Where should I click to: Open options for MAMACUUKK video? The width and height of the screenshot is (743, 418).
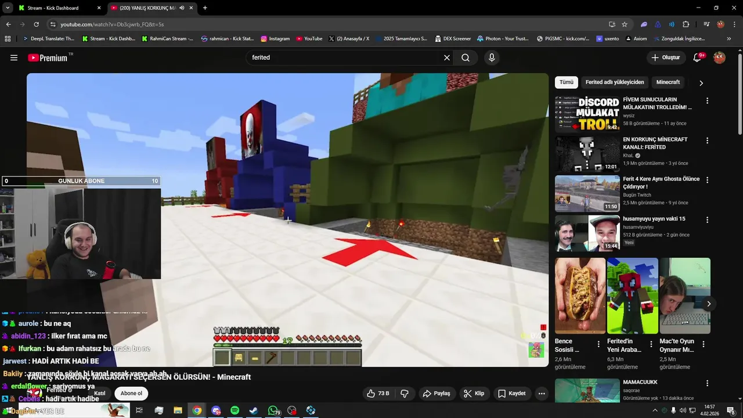coord(707,383)
